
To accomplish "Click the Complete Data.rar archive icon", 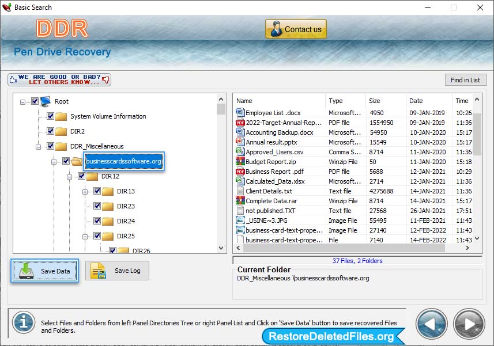I will pyautogui.click(x=240, y=200).
